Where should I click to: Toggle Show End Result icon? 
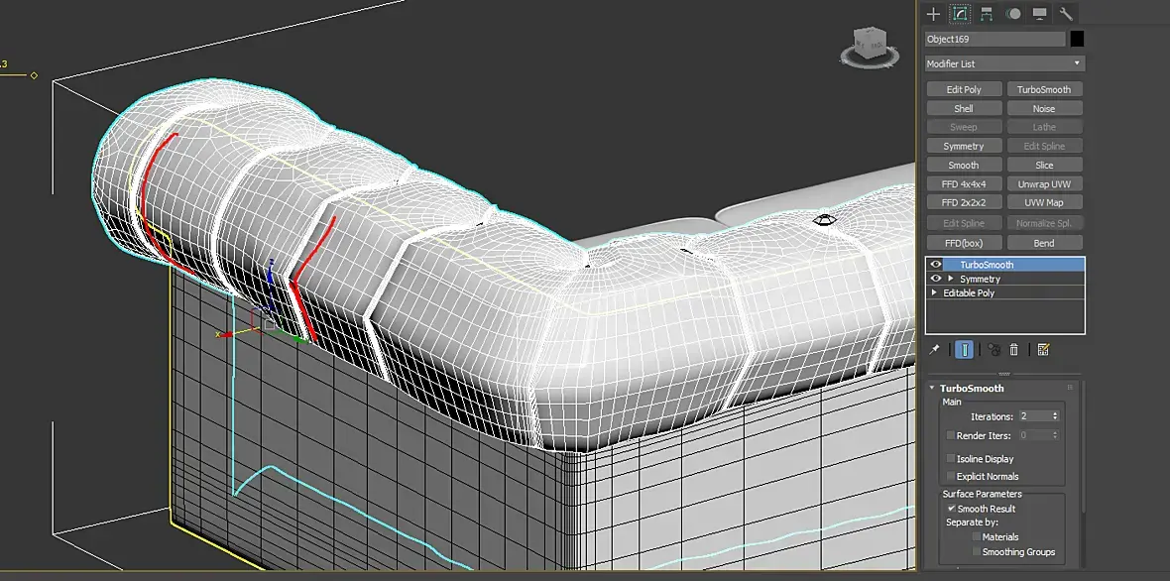tap(964, 349)
